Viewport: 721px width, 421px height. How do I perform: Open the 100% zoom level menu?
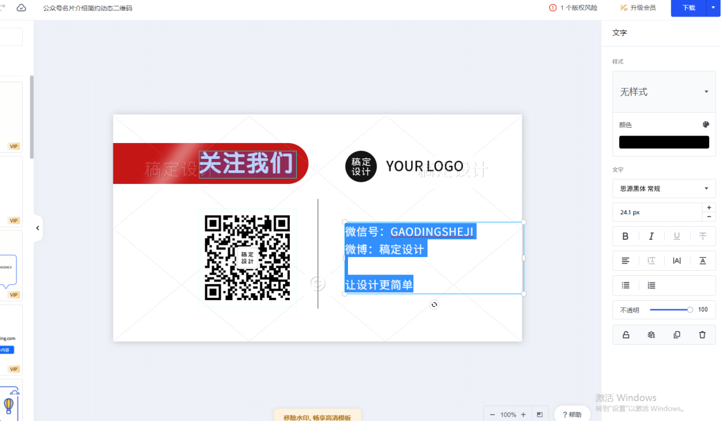508,415
